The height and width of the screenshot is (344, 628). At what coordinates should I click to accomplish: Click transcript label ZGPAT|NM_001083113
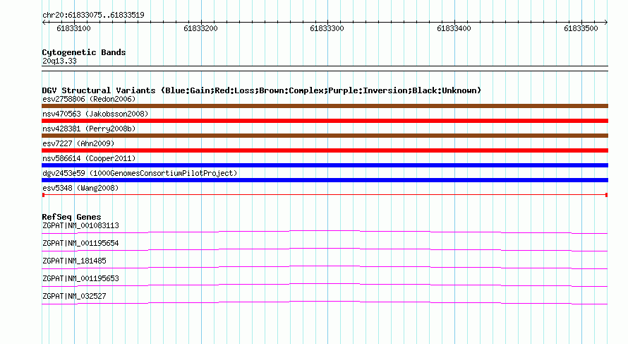tap(80, 226)
